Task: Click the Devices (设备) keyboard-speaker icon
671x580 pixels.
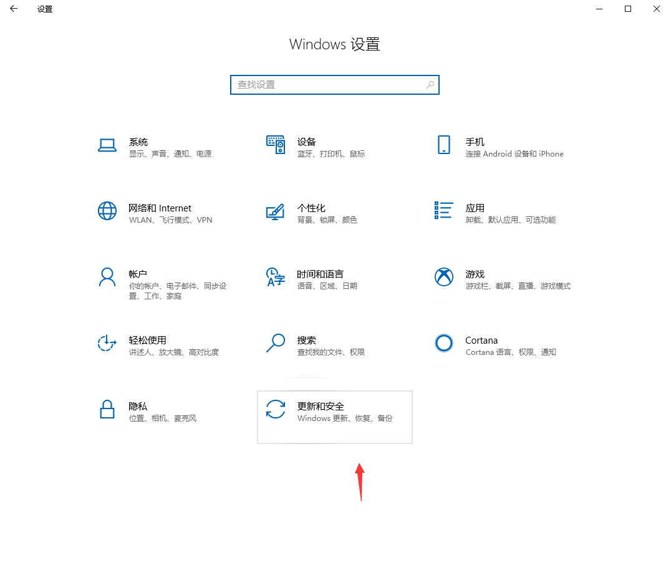Action: coord(276,145)
